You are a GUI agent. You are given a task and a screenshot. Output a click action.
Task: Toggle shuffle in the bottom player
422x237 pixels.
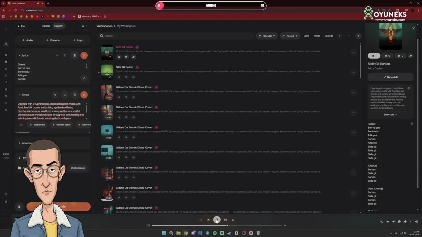[200, 220]
